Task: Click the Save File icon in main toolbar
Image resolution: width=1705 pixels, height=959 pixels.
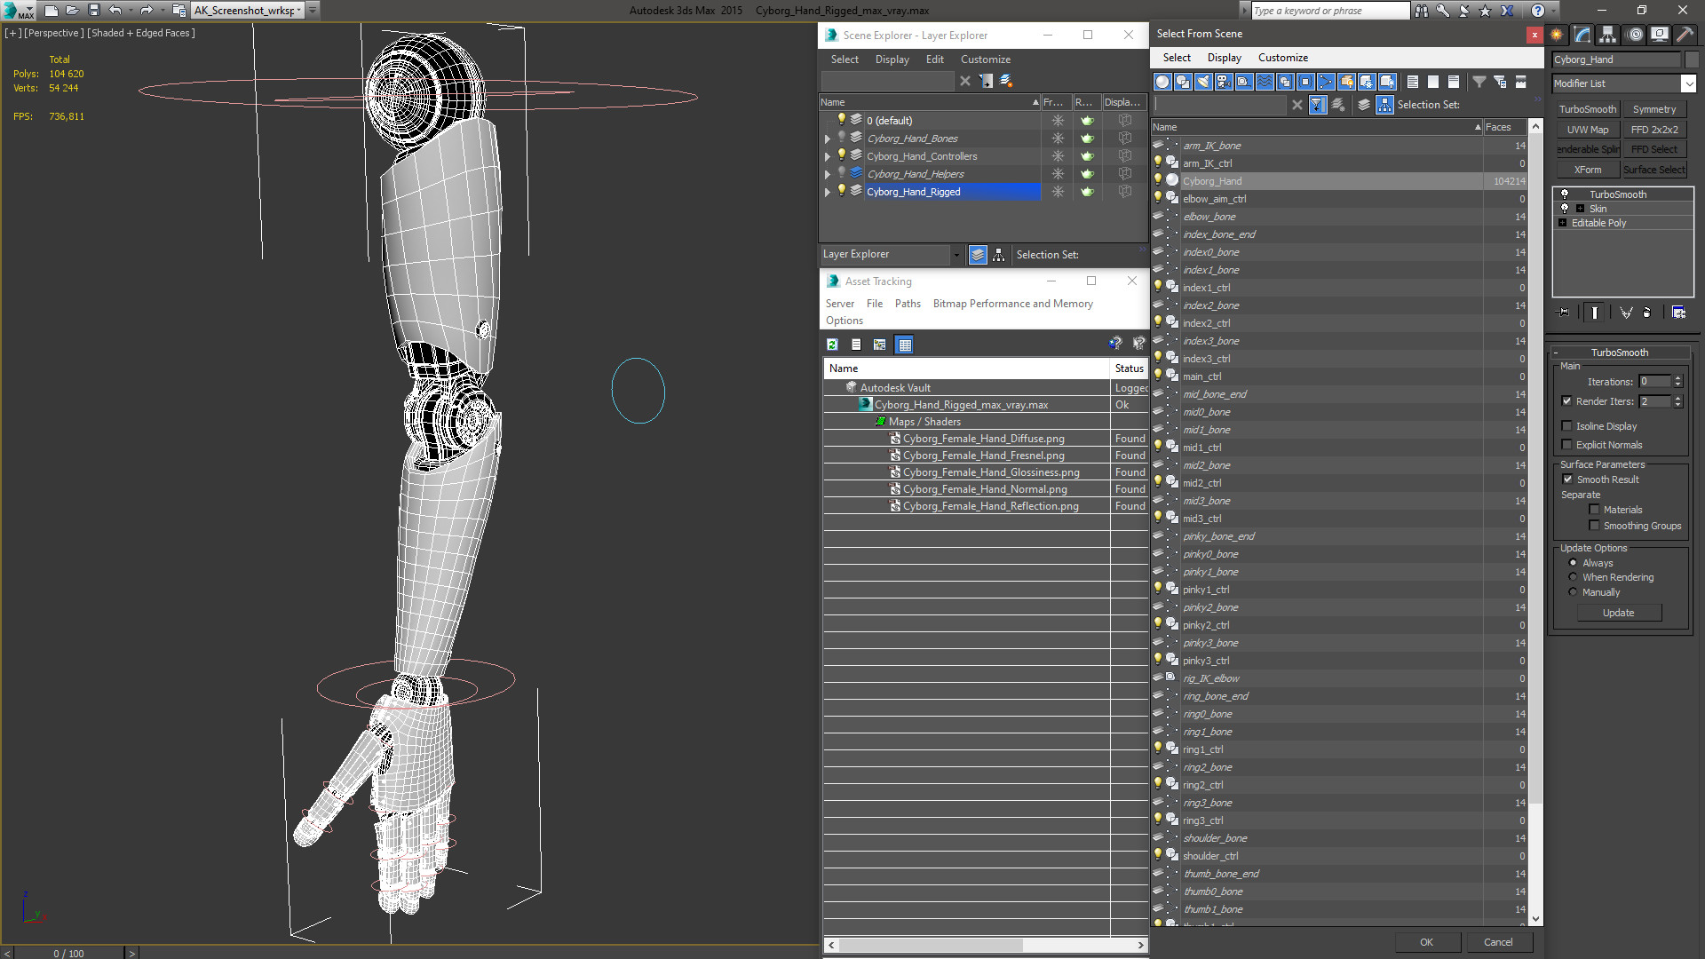Action: pyautogui.click(x=94, y=11)
